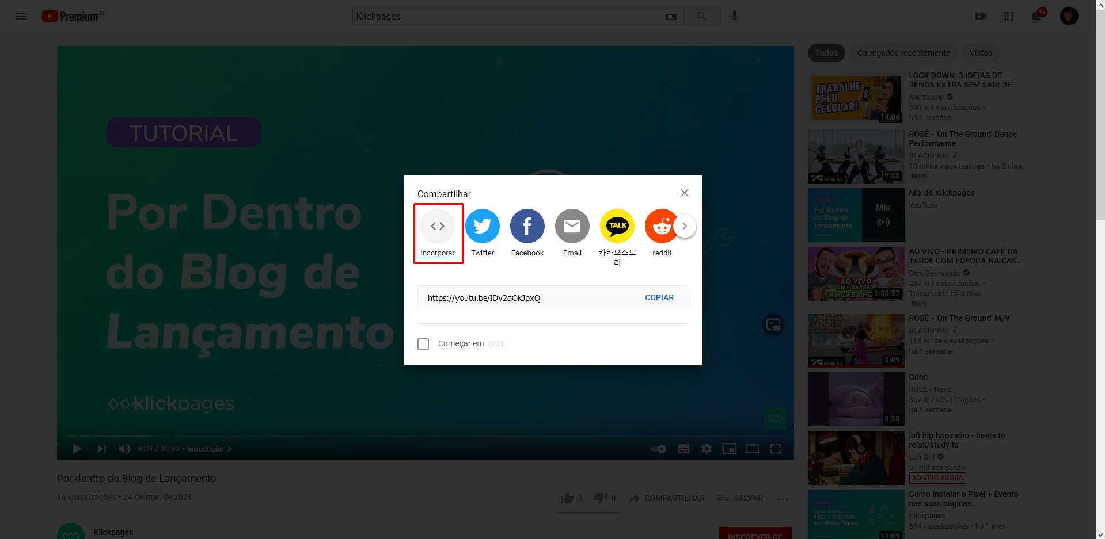1105x539 pixels.
Task: Share the video on Facebook
Action: pos(527,233)
